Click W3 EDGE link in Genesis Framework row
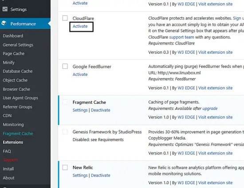The image size is (244, 188). pyautogui.click(x=186, y=153)
